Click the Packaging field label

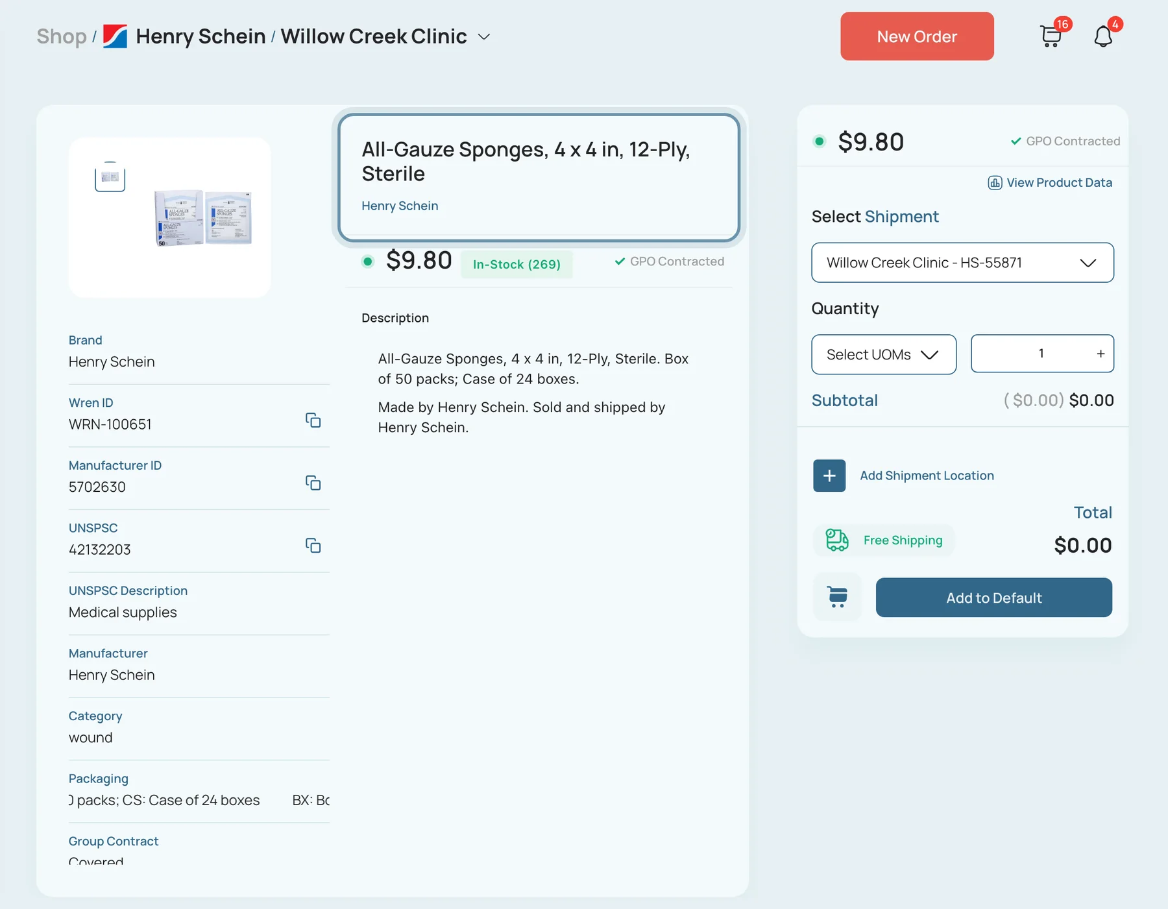99,779
